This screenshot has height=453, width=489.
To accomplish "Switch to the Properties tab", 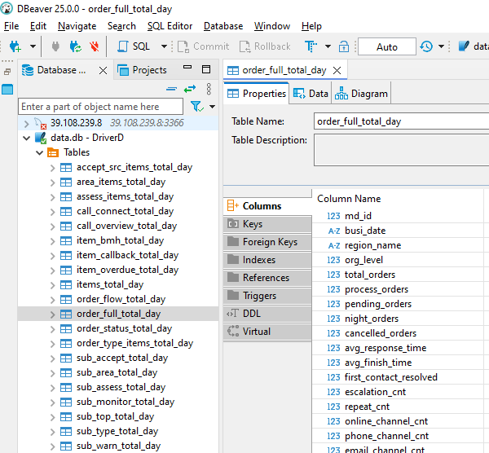I will 257,94.
